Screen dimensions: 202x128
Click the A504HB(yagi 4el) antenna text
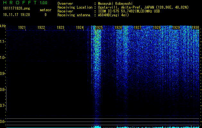pyautogui.click(x=113, y=15)
